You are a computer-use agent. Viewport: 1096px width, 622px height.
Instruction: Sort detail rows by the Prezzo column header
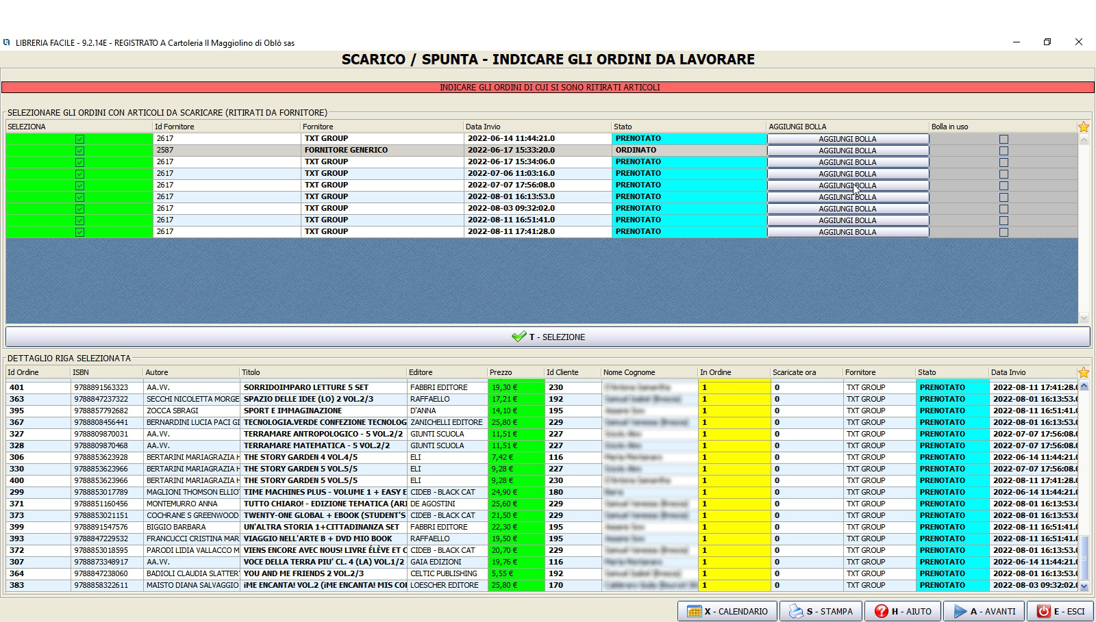pos(516,372)
